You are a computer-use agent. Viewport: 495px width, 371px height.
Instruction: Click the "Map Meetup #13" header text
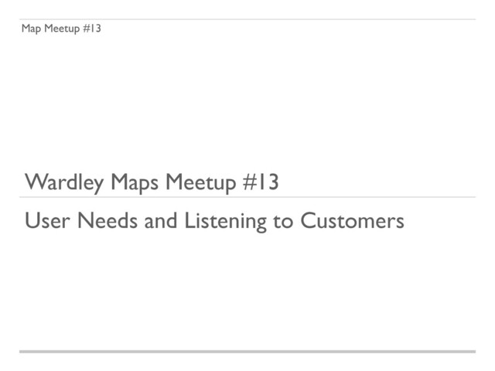tap(61, 29)
